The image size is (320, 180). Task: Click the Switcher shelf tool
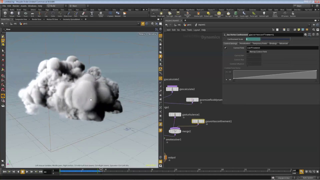click(x=293, y=14)
